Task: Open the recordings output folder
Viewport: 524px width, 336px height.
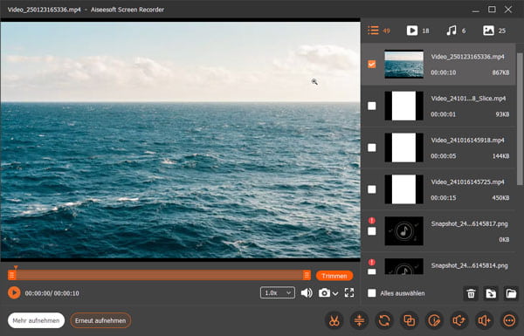Action: pyautogui.click(x=511, y=293)
